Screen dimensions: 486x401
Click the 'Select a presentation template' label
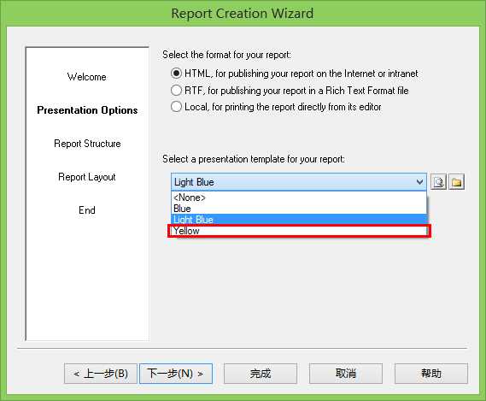coord(254,159)
